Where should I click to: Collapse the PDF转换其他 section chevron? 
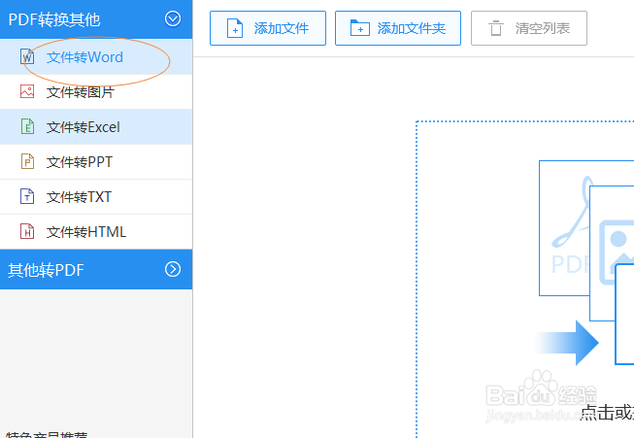(173, 18)
